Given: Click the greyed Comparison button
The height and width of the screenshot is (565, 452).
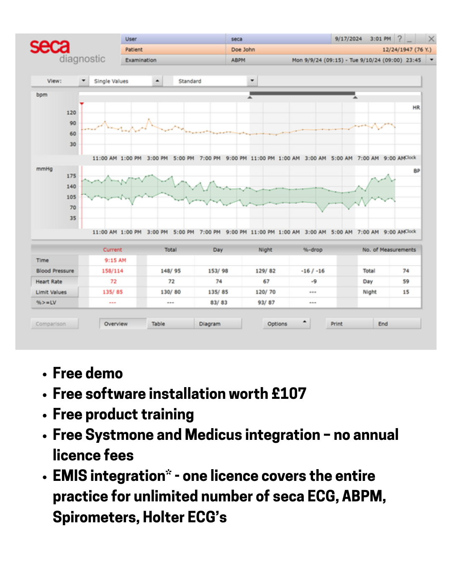Looking at the screenshot, I should pyautogui.click(x=54, y=324).
